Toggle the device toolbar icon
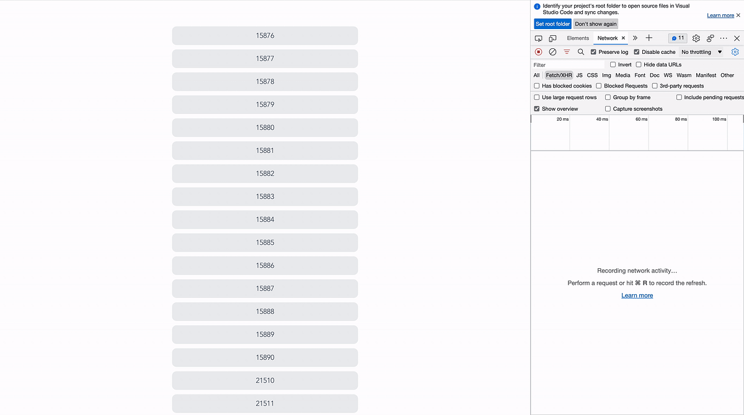744x415 pixels. 552,38
